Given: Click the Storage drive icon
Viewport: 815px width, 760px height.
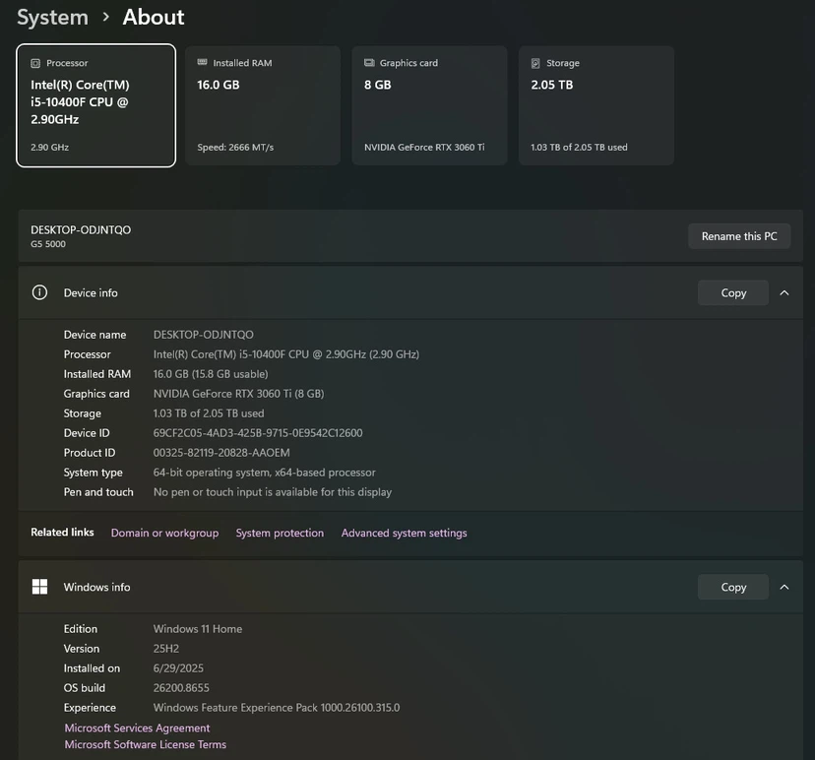Looking at the screenshot, I should (x=535, y=63).
